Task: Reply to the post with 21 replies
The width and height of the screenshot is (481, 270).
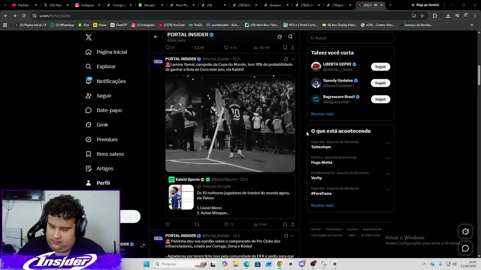Action: pyautogui.click(x=170, y=48)
